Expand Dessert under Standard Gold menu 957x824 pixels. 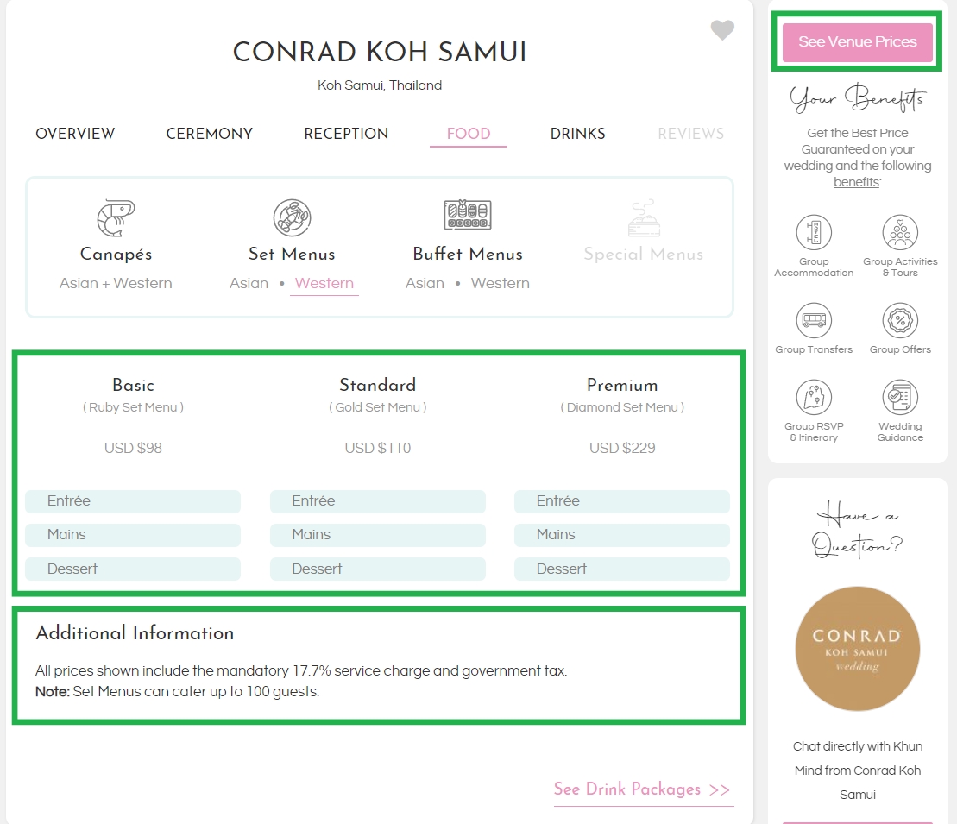click(x=378, y=569)
